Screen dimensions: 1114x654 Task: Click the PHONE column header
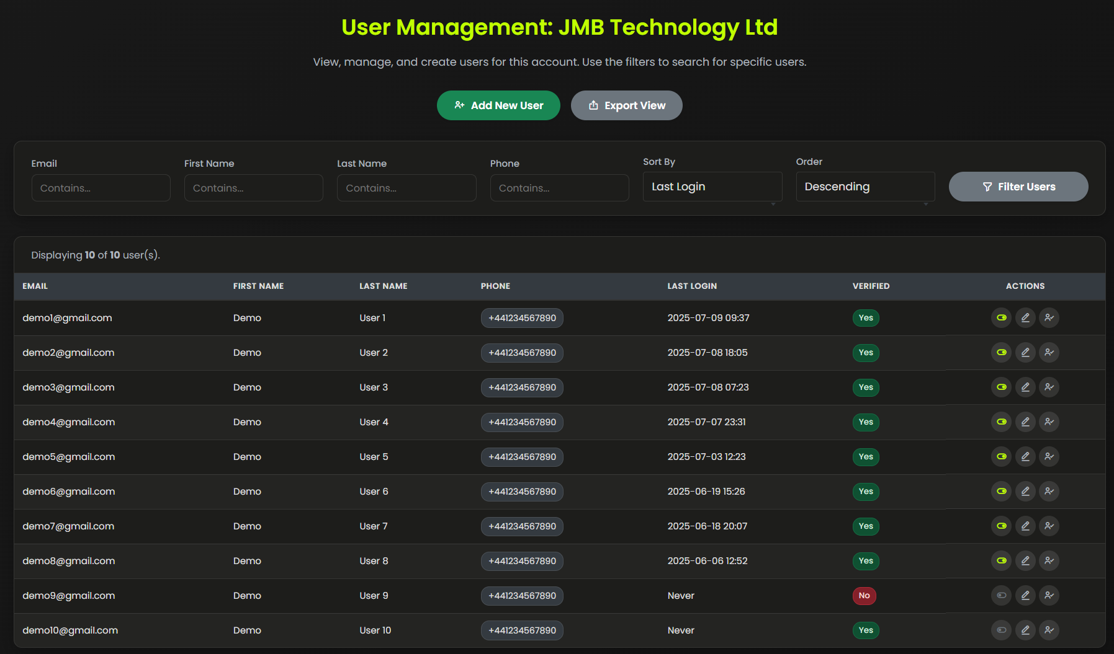(x=495, y=286)
